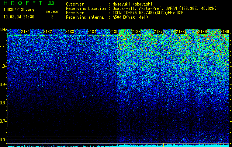Viewport: 232px width, 147px height.
Task: Click the 2139 time marker
Action: click(202, 32)
